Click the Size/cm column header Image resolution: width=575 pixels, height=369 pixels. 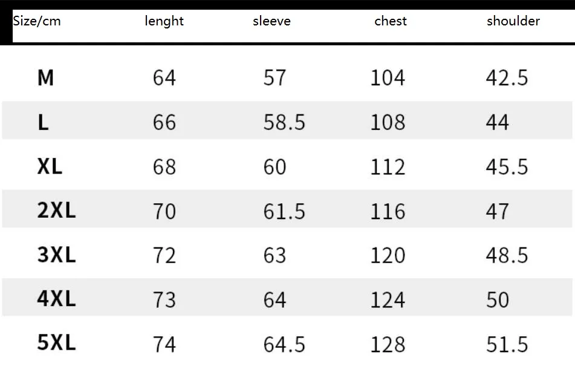point(37,21)
